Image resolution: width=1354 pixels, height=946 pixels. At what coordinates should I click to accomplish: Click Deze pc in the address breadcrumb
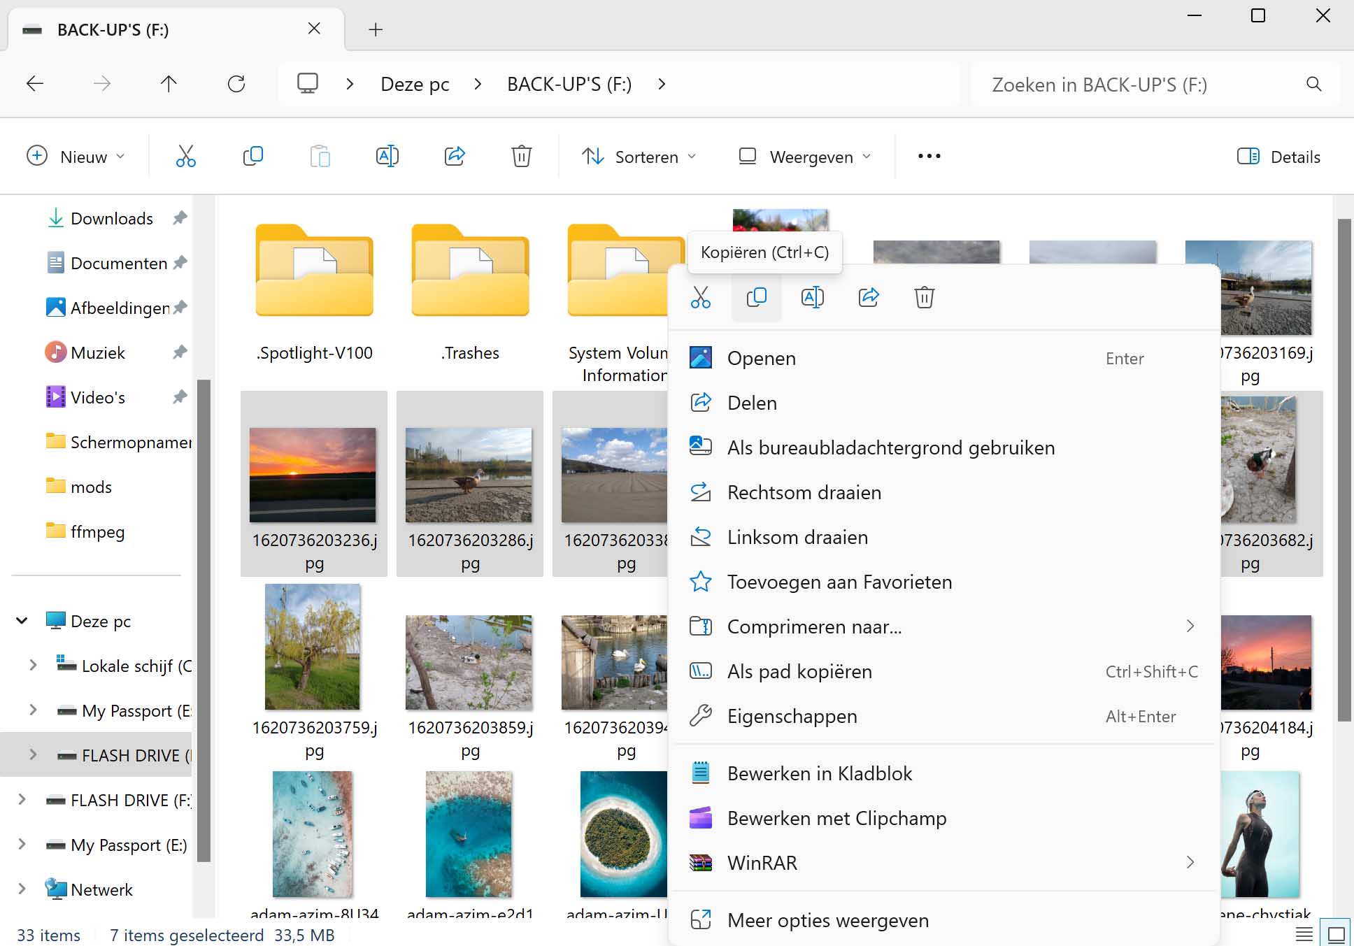point(415,84)
